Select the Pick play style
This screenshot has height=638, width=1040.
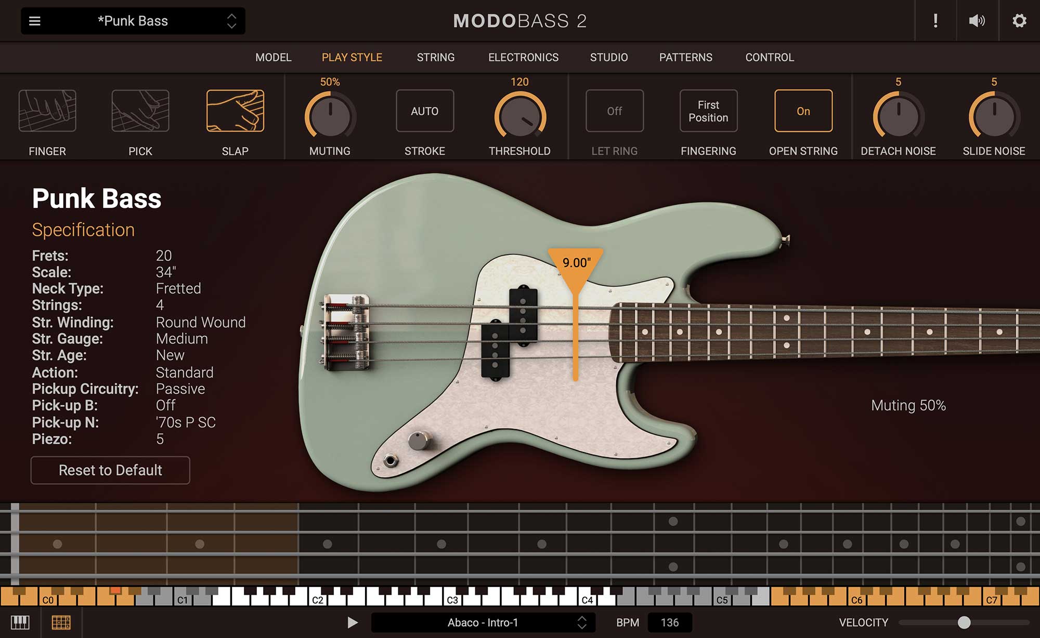[140, 111]
